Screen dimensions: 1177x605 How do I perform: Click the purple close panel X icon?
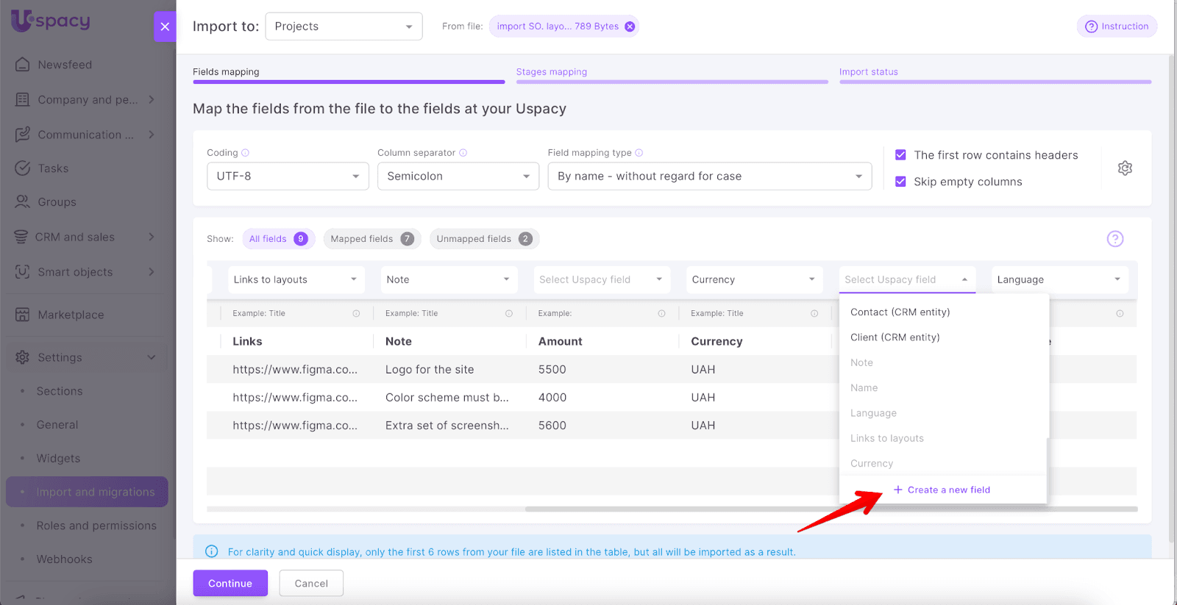click(x=165, y=26)
